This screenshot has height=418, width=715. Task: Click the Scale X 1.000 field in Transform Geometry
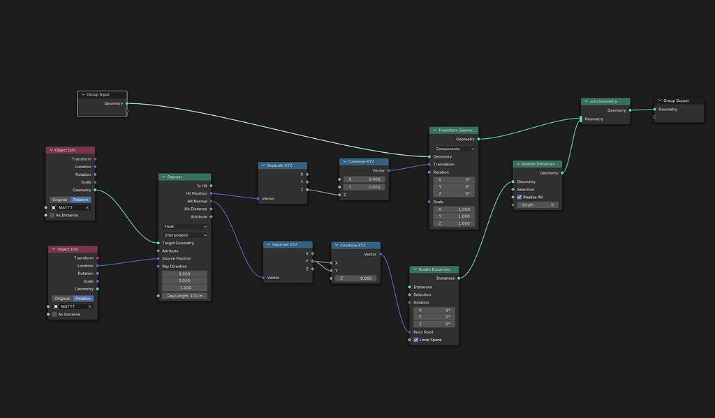(x=454, y=209)
